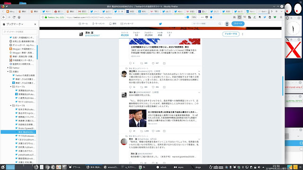
Task: Go back with the Firefox back arrow
Action: (4, 17)
